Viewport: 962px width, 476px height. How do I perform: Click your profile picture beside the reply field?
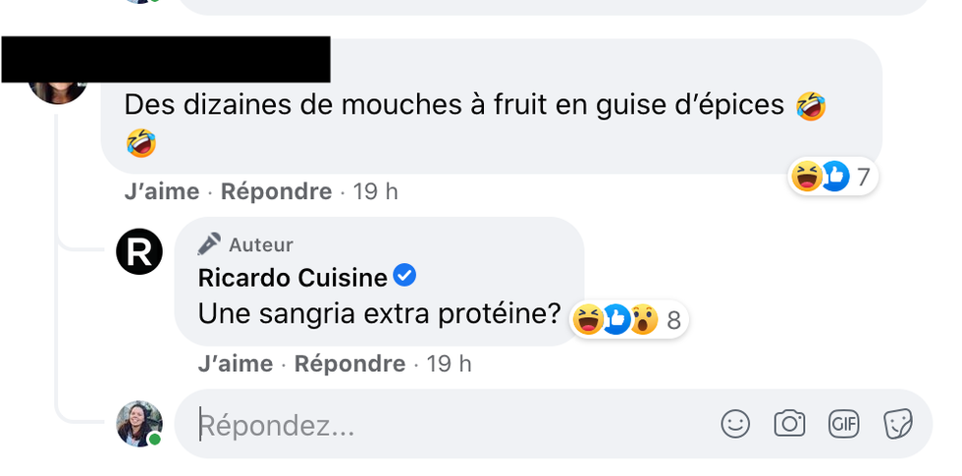pos(139,424)
